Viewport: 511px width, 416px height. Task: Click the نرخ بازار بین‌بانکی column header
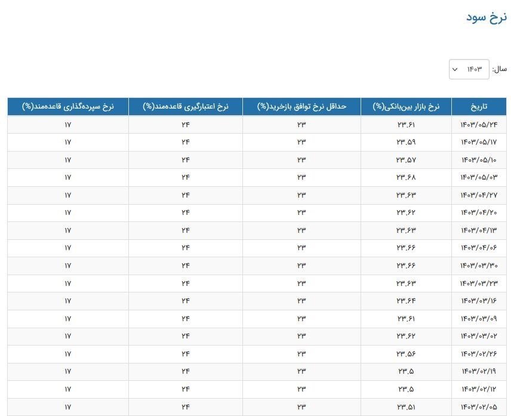406,107
